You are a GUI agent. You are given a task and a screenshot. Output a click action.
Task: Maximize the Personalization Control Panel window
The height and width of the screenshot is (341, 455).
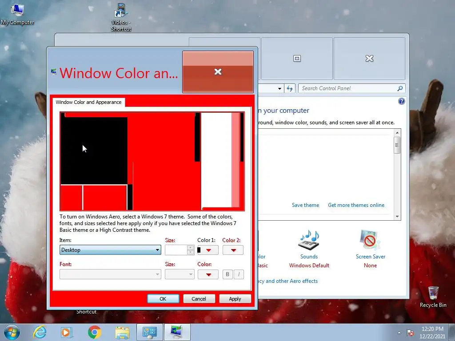(x=297, y=59)
